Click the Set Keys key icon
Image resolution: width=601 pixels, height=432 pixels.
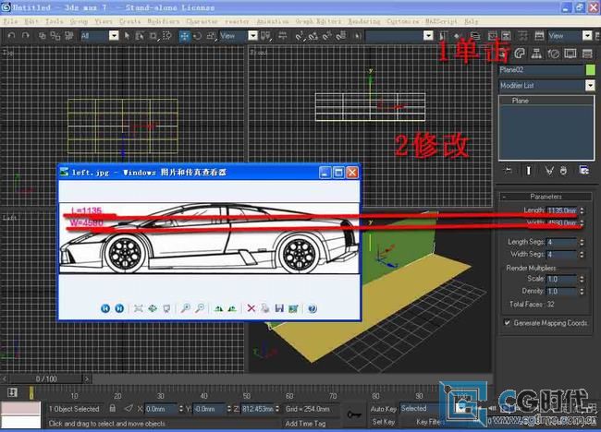pos(353,414)
